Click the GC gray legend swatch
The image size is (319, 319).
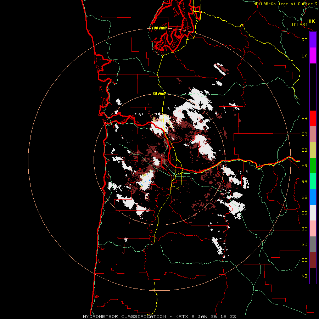[x=313, y=244]
